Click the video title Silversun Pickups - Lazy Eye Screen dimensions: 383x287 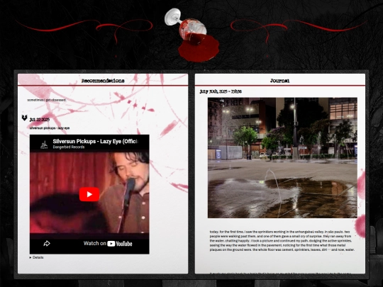96,141
